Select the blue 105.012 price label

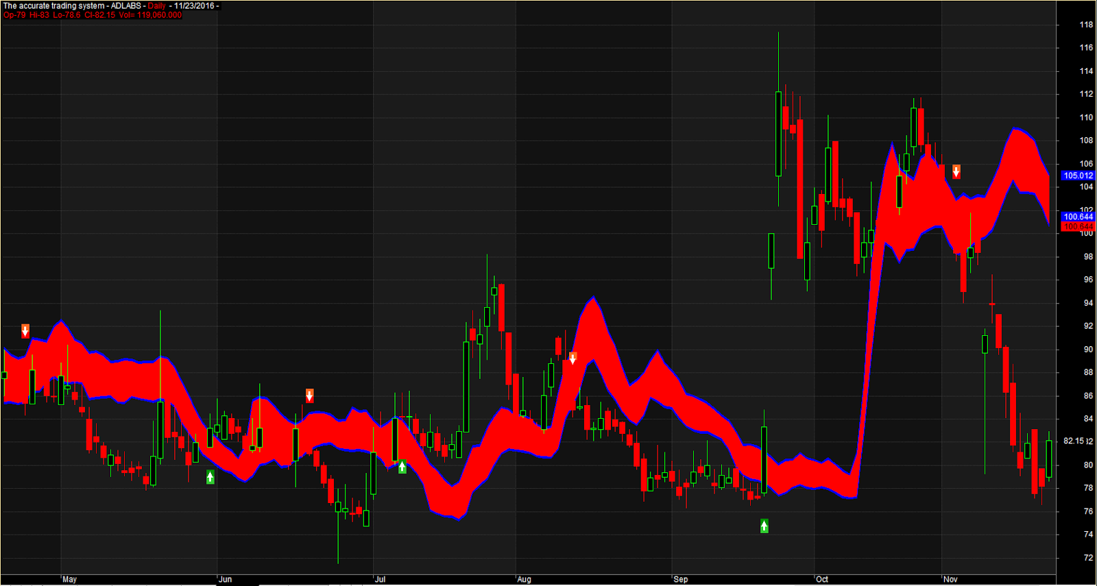pos(1078,175)
